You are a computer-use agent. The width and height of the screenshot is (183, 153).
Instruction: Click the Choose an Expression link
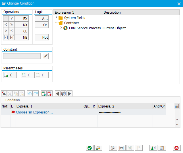pos(34,112)
